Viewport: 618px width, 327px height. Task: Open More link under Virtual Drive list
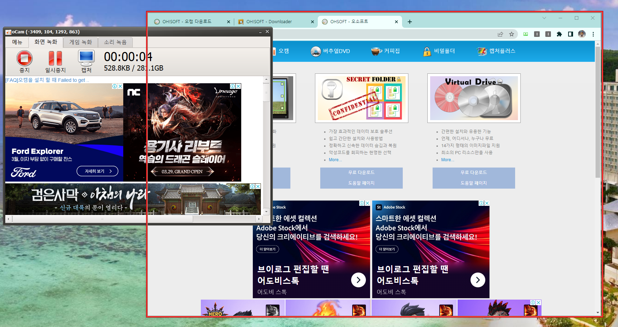448,160
